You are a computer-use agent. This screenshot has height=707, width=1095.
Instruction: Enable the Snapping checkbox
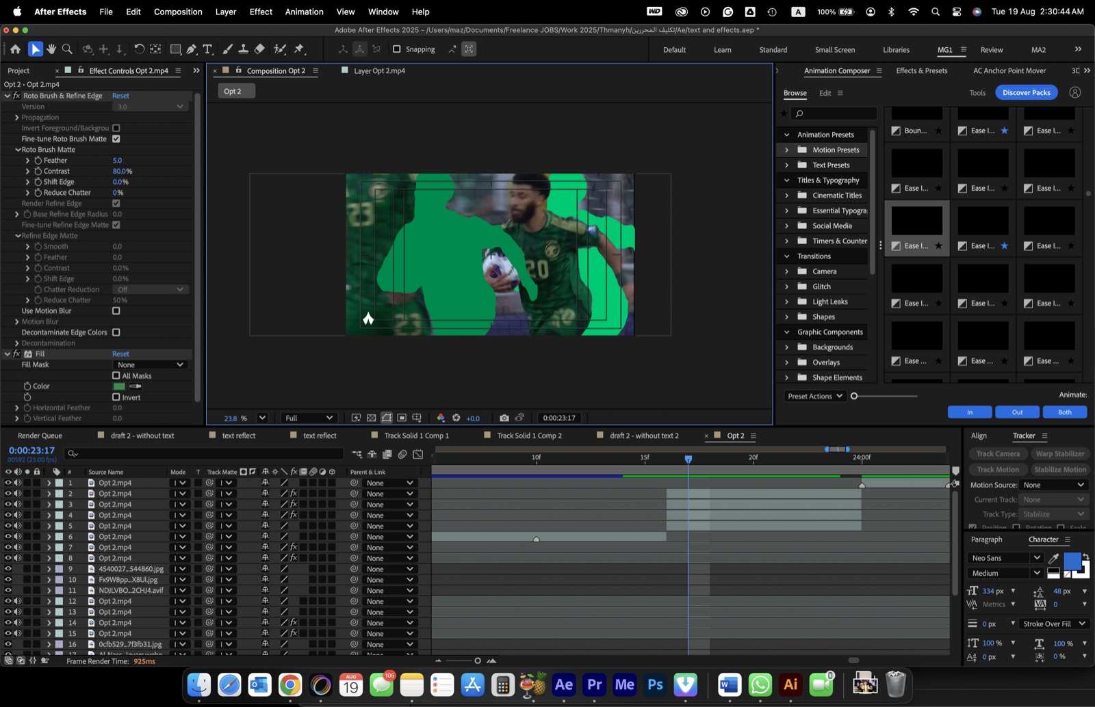click(x=396, y=49)
